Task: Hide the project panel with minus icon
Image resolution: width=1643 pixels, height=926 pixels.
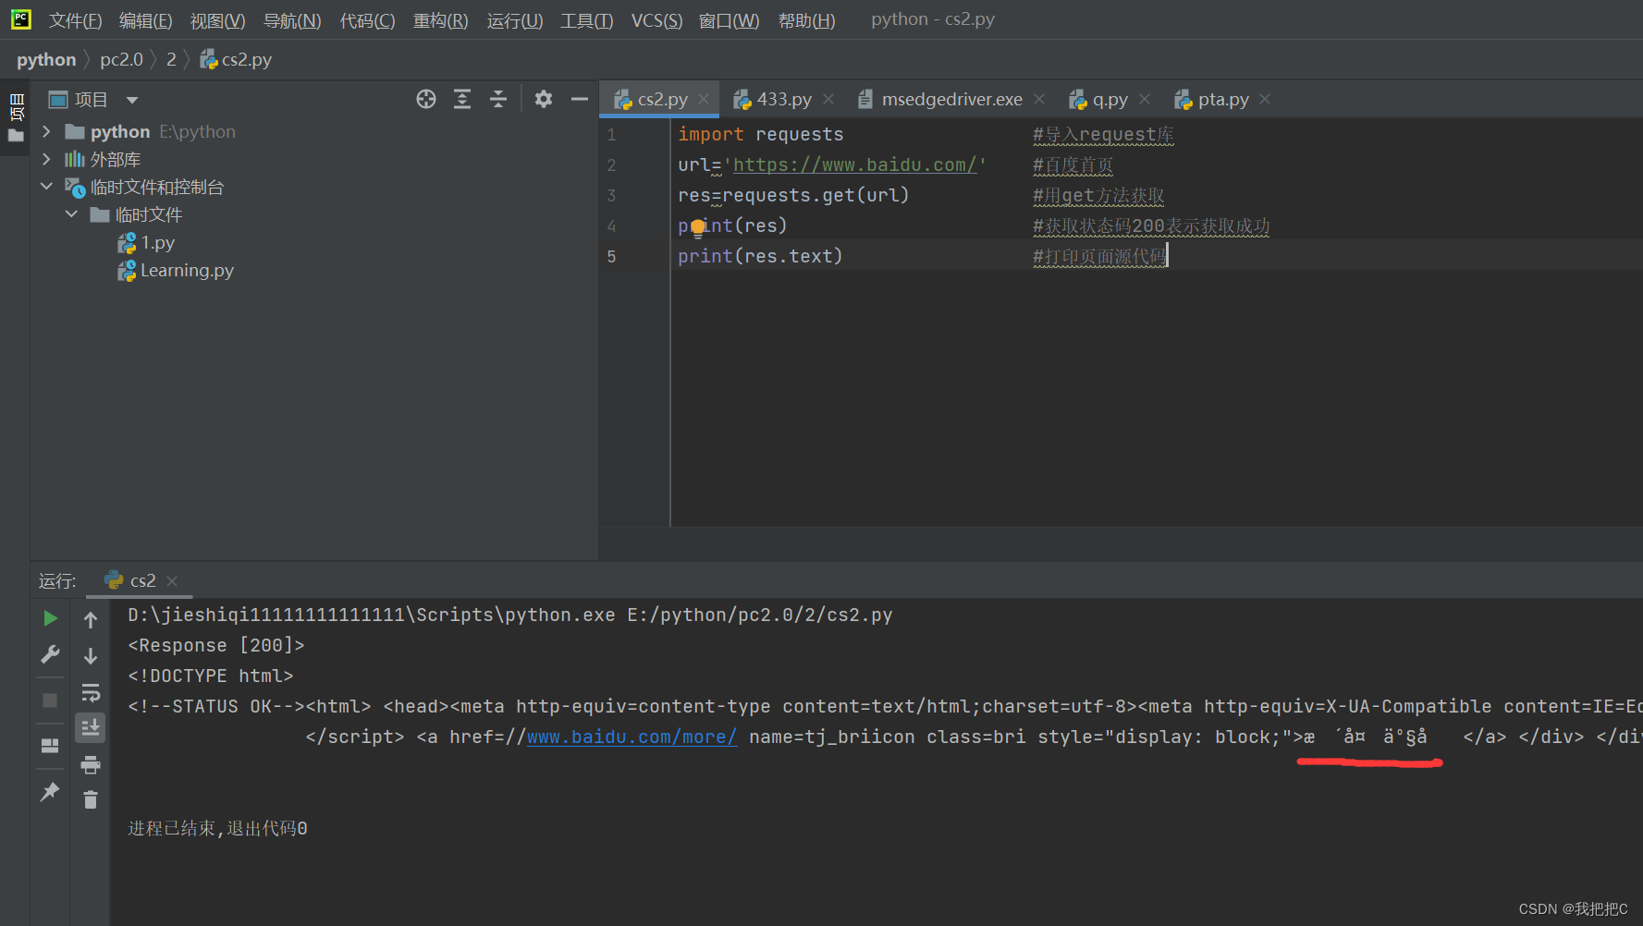Action: [x=580, y=99]
